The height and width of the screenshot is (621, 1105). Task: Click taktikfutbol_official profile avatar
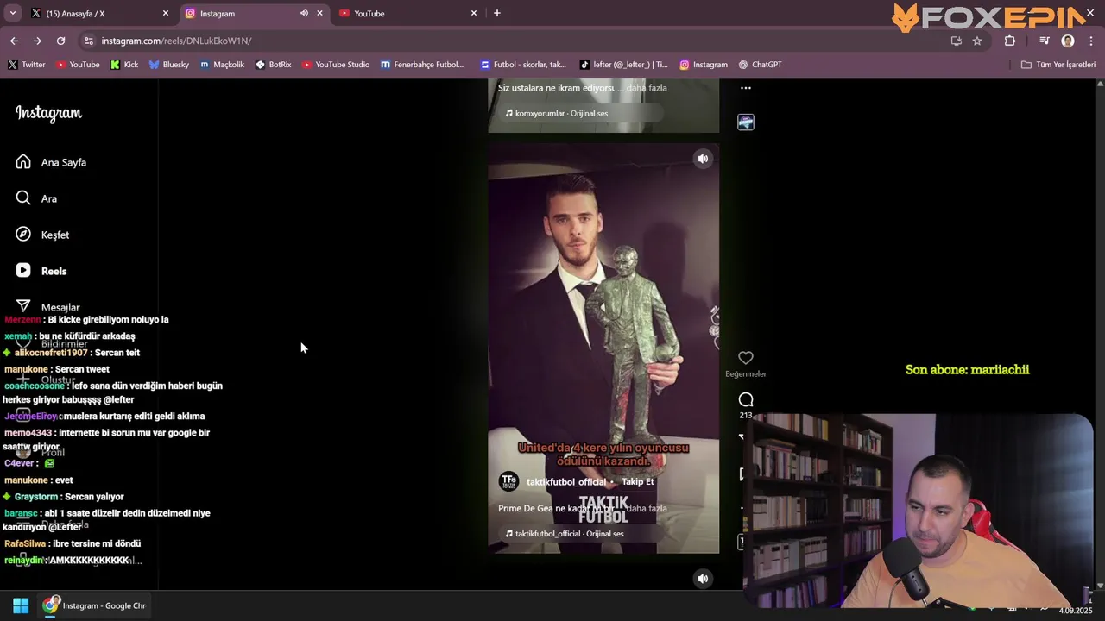point(509,481)
